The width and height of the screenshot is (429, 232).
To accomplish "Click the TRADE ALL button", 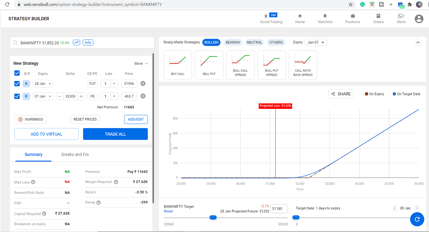I will click(x=115, y=134).
